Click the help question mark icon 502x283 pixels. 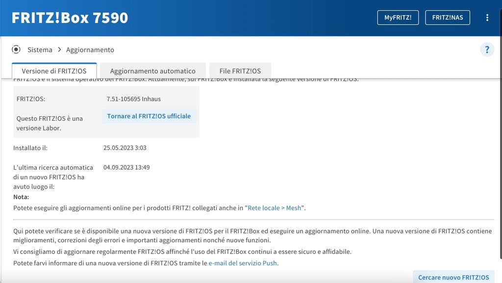tap(487, 50)
